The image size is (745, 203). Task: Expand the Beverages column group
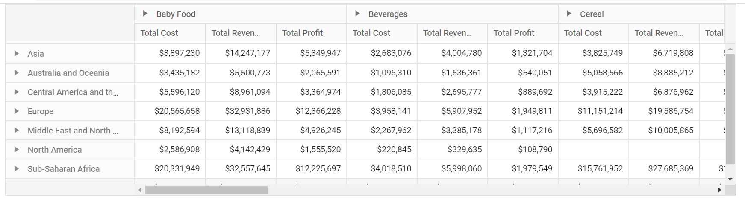pyautogui.click(x=358, y=14)
